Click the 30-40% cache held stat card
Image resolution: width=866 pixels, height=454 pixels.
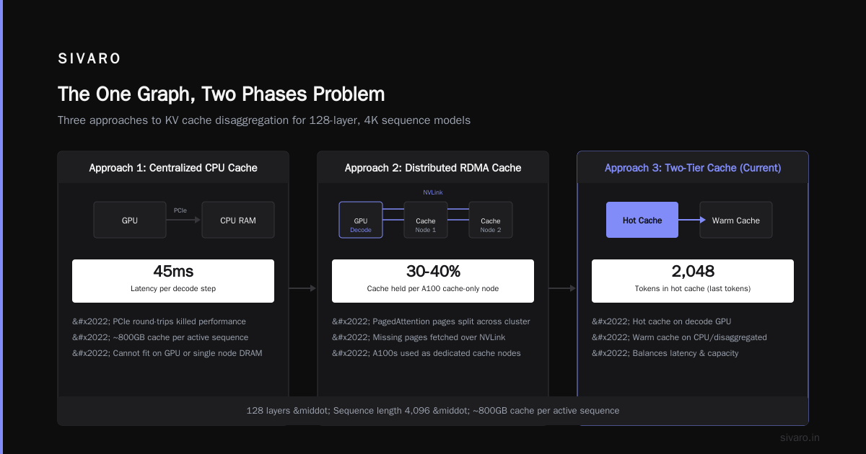point(433,281)
